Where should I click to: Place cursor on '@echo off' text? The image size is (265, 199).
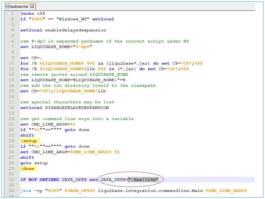tap(33, 14)
